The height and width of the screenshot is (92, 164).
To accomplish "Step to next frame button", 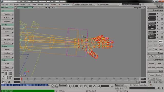I will tap(72, 86).
